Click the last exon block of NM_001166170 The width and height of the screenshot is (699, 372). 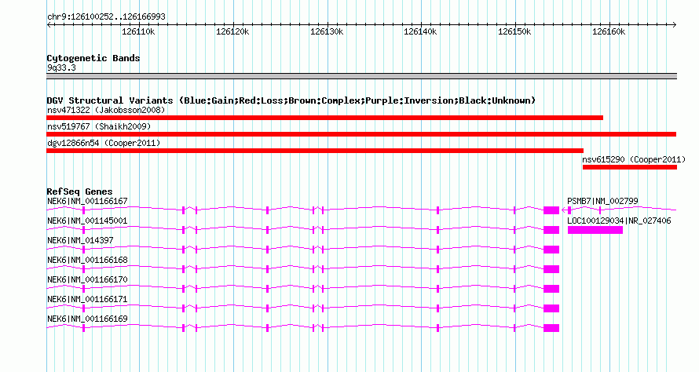pos(551,289)
